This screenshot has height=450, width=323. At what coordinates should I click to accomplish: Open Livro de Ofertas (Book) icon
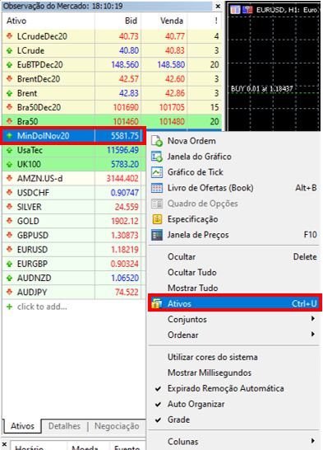[x=157, y=188]
